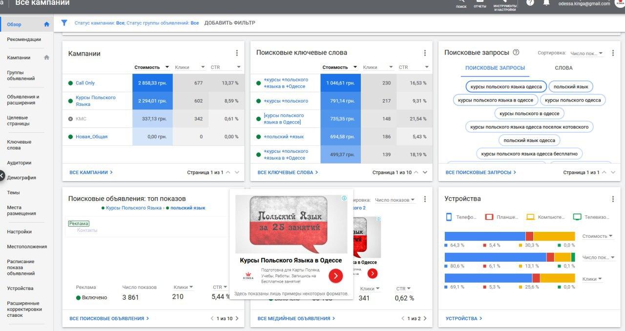The width and height of the screenshot is (625, 331).
Task: Open the Кампании card three-dot menu
Action: click(x=237, y=53)
